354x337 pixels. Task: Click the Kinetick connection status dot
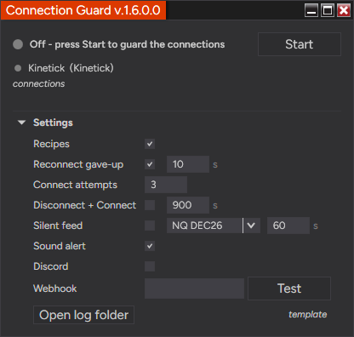[18, 68]
